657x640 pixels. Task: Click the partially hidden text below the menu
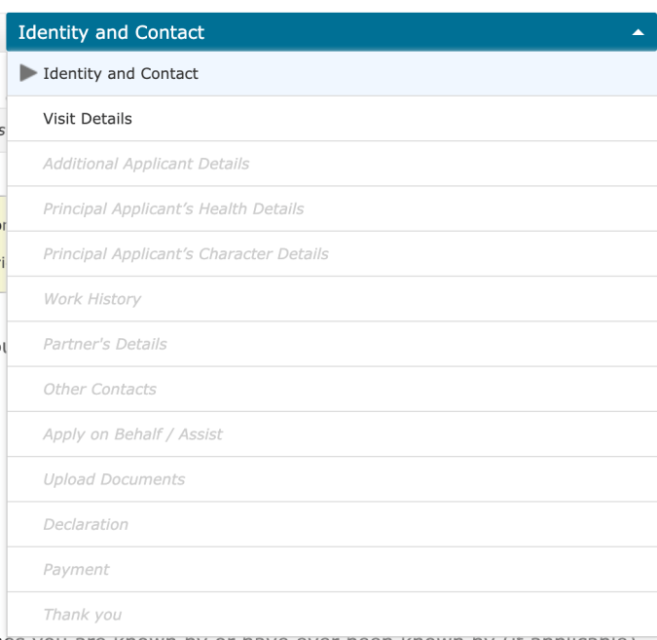tap(331, 635)
